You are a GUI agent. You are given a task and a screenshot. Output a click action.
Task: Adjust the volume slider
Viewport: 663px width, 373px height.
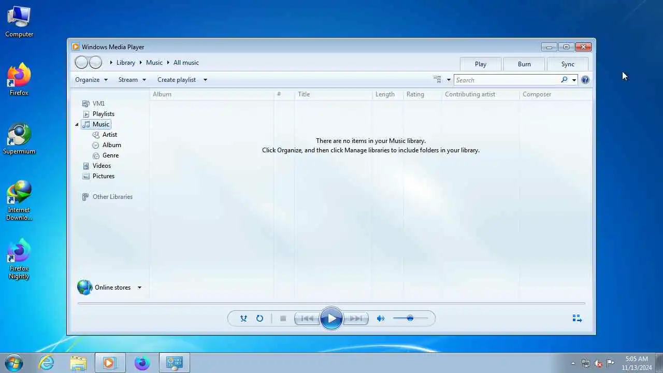tap(410, 318)
